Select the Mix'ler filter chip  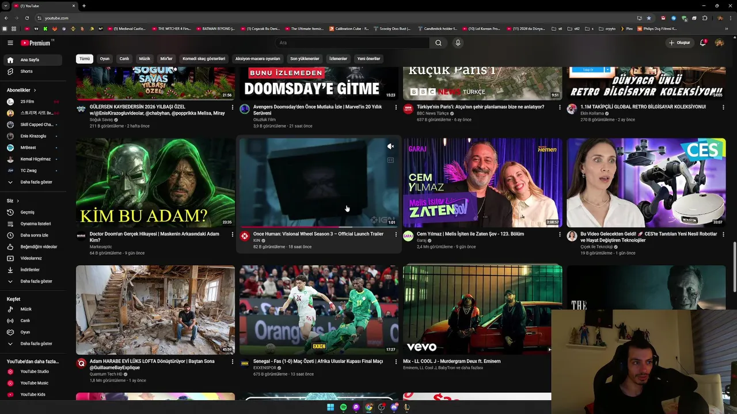[x=166, y=59]
